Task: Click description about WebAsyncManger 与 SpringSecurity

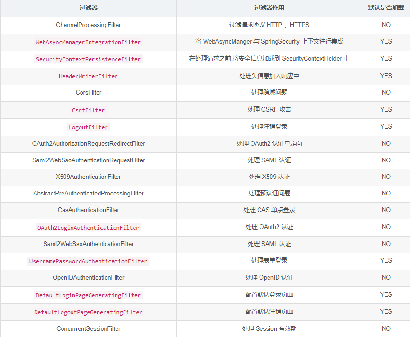Action: click(x=269, y=42)
